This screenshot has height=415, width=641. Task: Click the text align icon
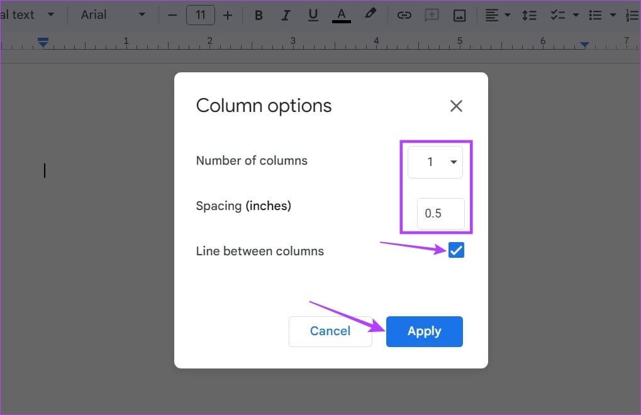pos(491,15)
